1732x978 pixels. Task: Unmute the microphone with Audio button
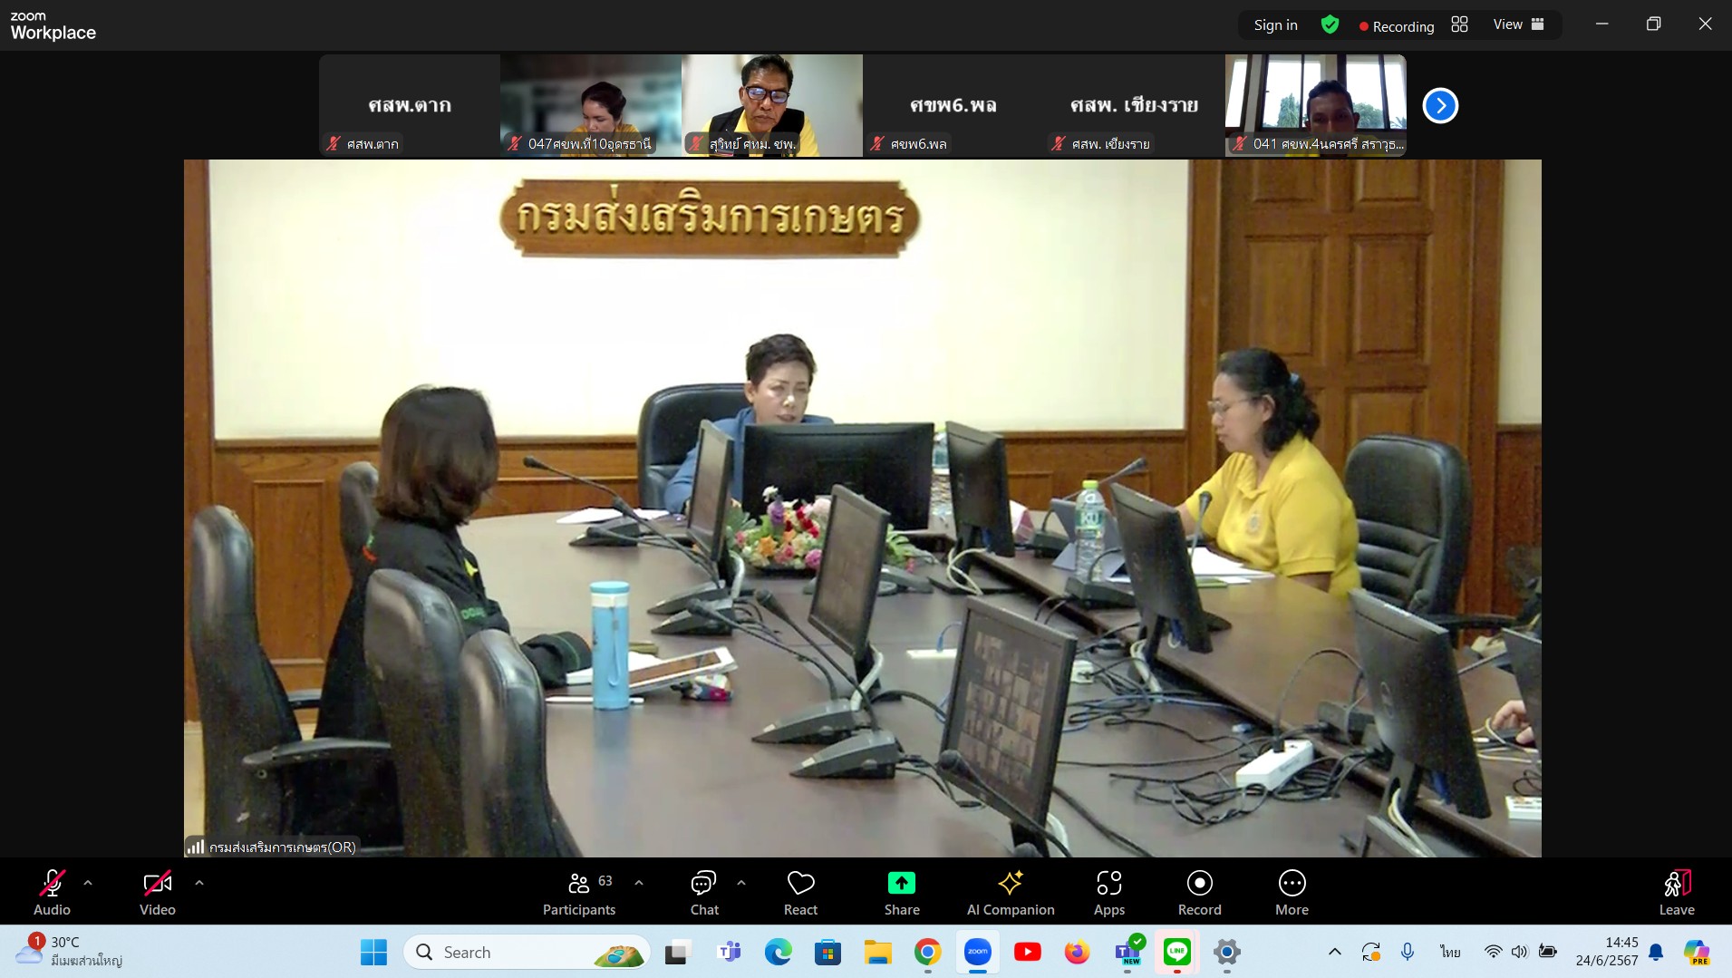(52, 892)
